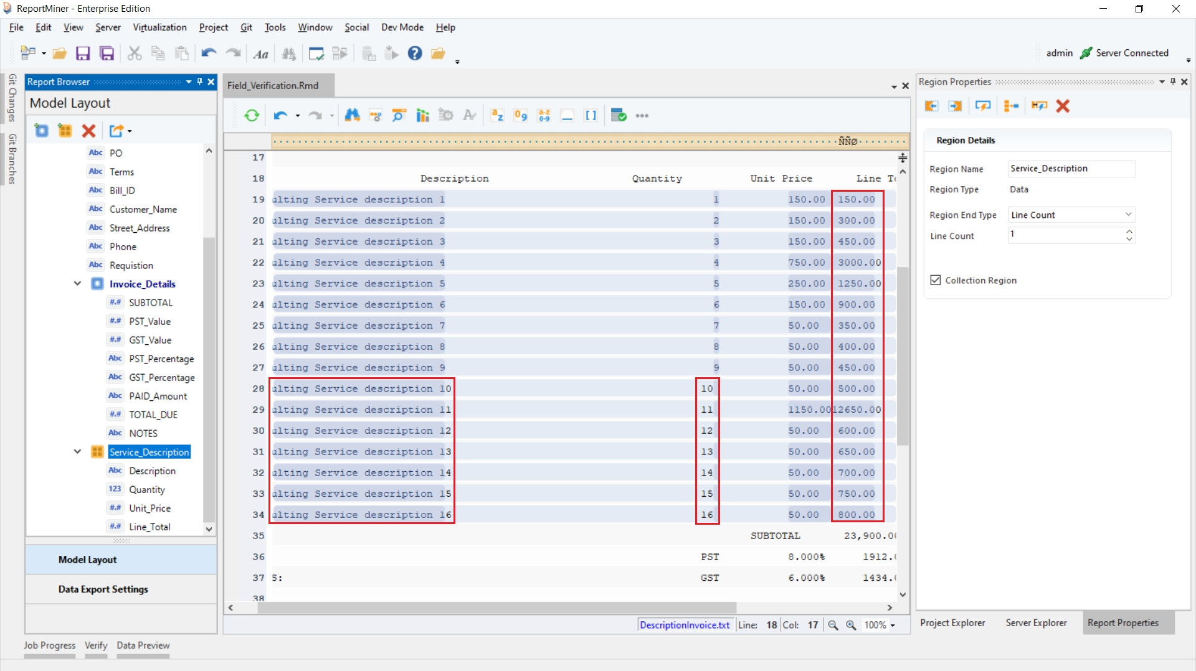This screenshot has height=671, width=1196.
Task: Click red X delete icon in Model Layout
Action: 88,131
